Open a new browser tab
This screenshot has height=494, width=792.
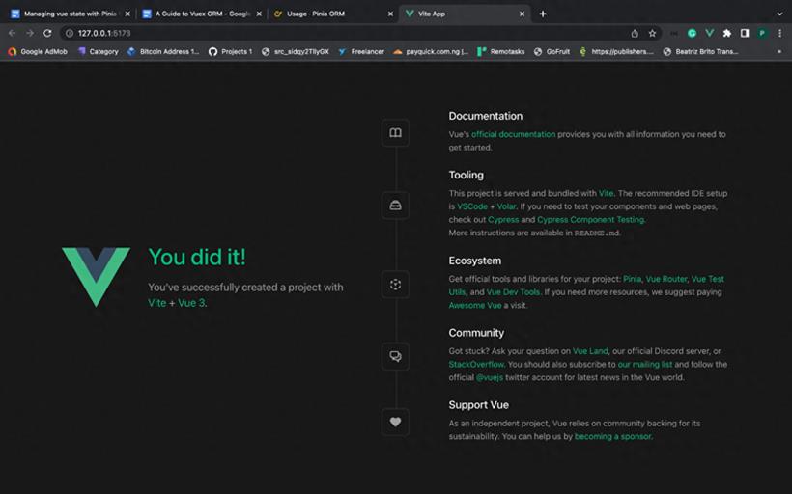tap(543, 14)
